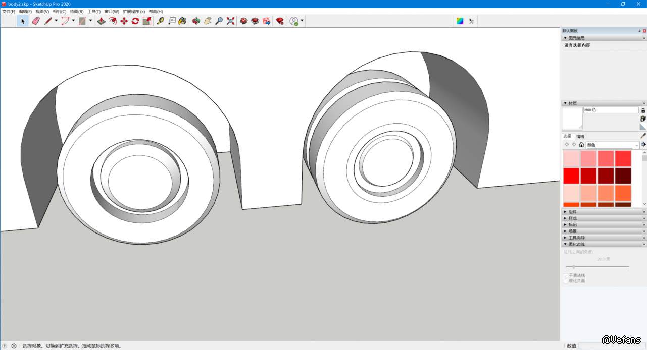Choose the Rotate tool
Viewport: 647px width, 350px height.
click(135, 21)
